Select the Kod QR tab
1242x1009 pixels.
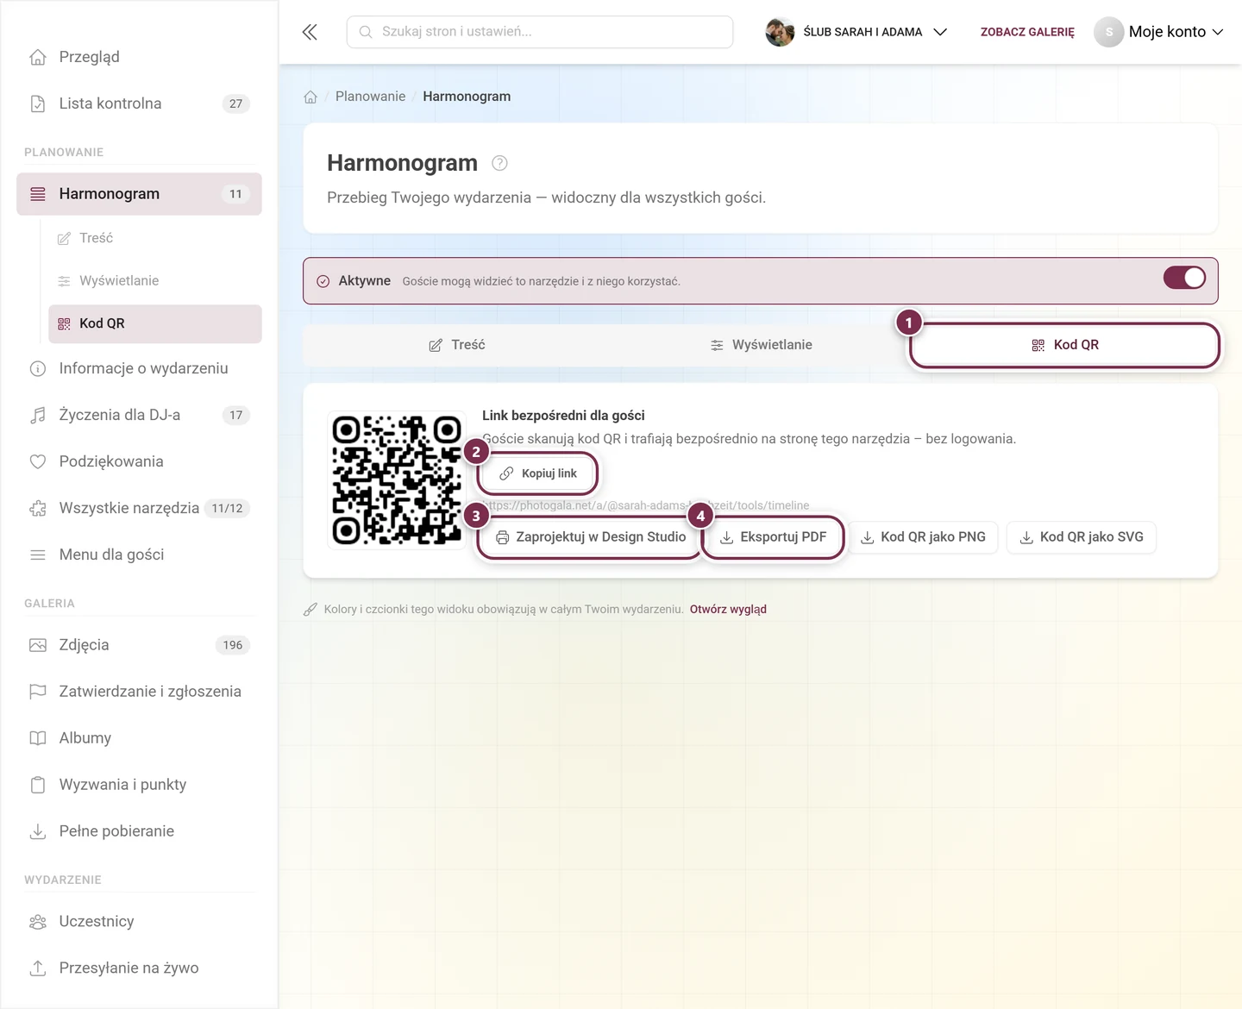coord(1065,345)
